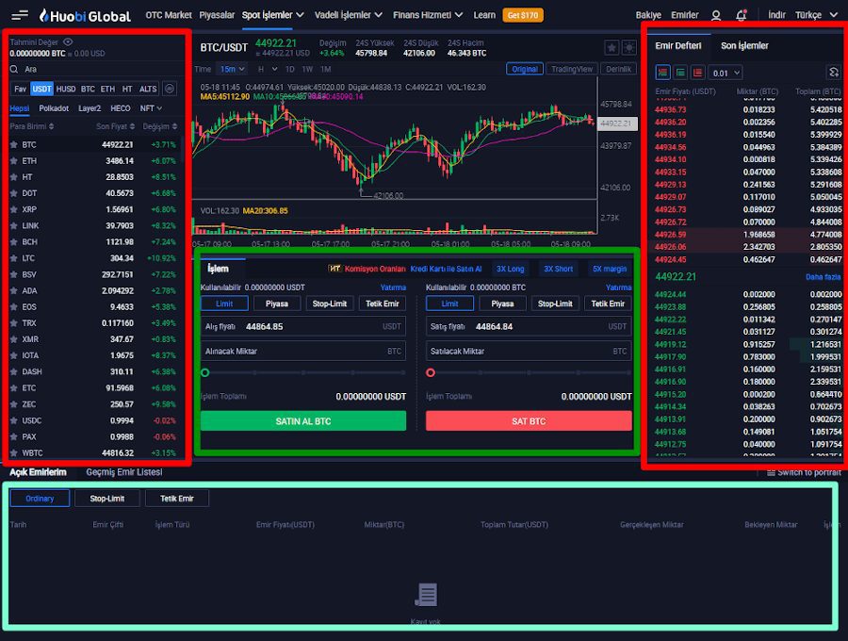This screenshot has width=848, height=641.
Task: Switch chart to Original mode
Action: click(525, 69)
